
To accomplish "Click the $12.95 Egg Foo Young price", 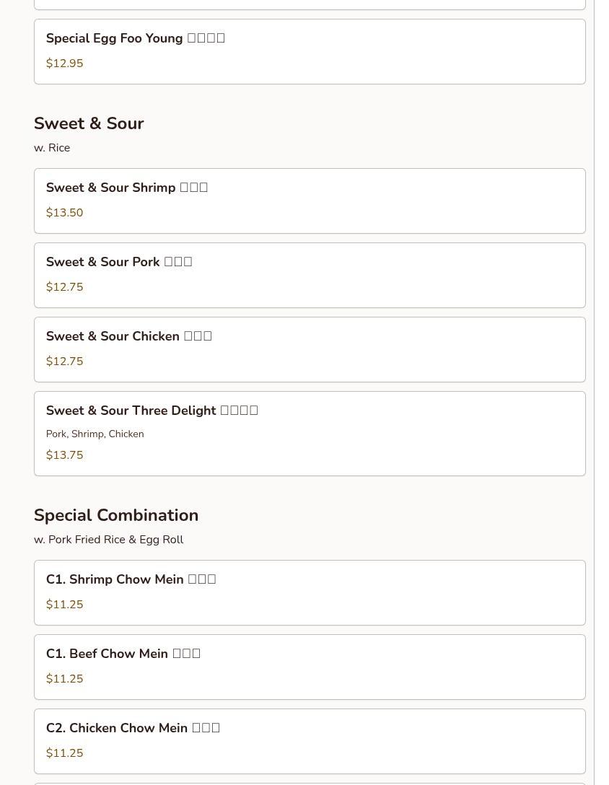I will (x=65, y=63).
